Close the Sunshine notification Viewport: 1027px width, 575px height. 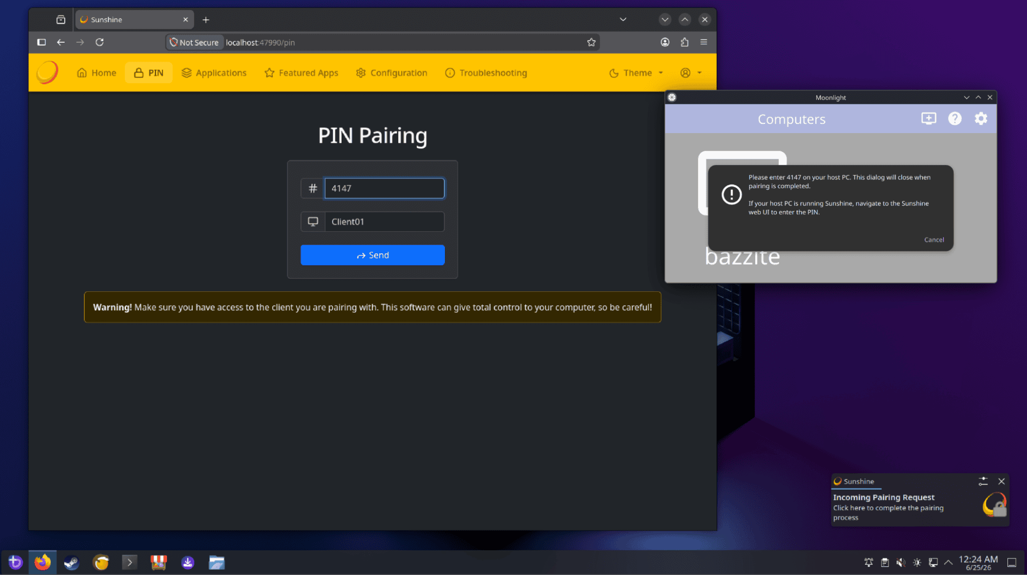(1001, 481)
